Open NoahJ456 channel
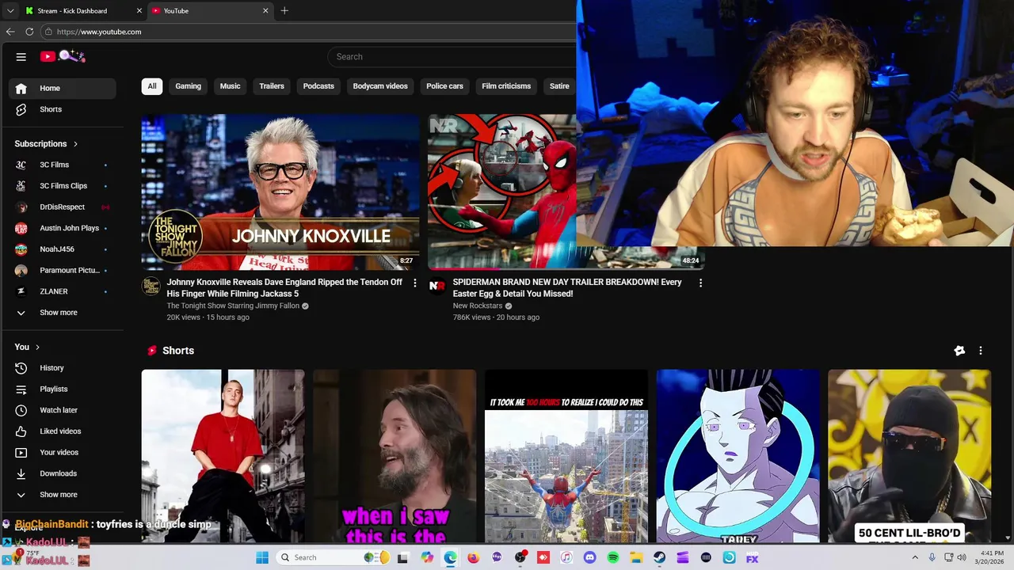Screen dimensions: 1014x570 coord(63,249)
